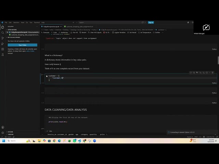Click Clear All Outputs in notebook toolbar

95,32
